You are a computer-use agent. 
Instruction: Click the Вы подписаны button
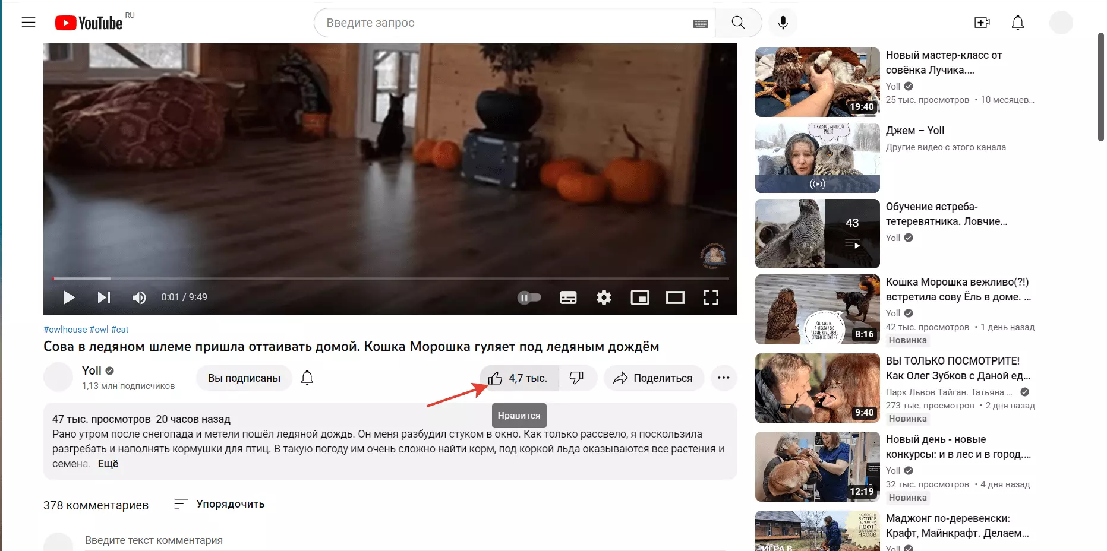(x=244, y=378)
